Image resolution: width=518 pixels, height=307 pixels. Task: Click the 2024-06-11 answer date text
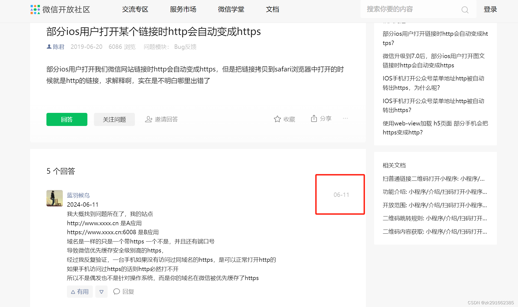(83, 205)
